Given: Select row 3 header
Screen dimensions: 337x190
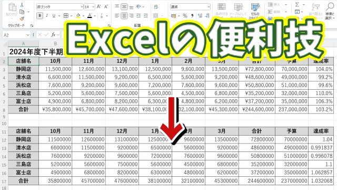Looking at the screenshot, I should click(4, 69).
